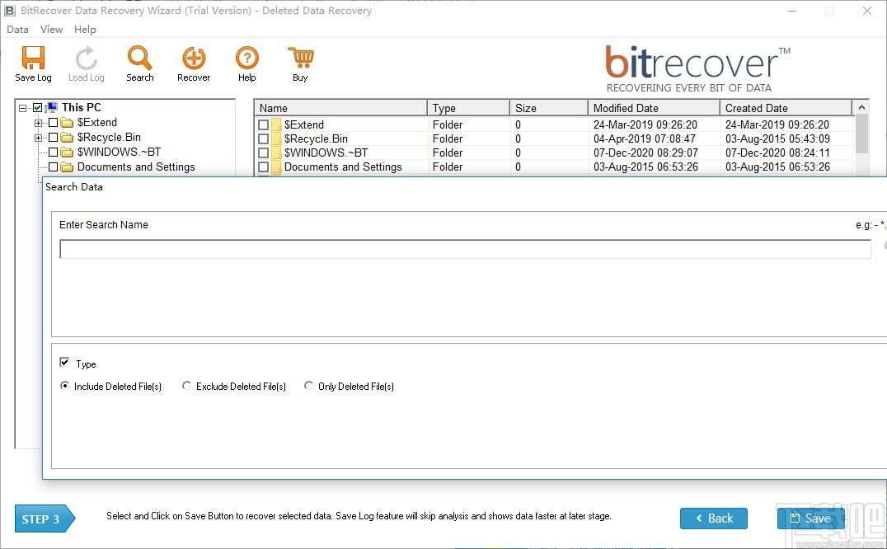Image resolution: width=887 pixels, height=549 pixels.
Task: Select Include Deleted File(s) radio button
Action: (x=64, y=386)
